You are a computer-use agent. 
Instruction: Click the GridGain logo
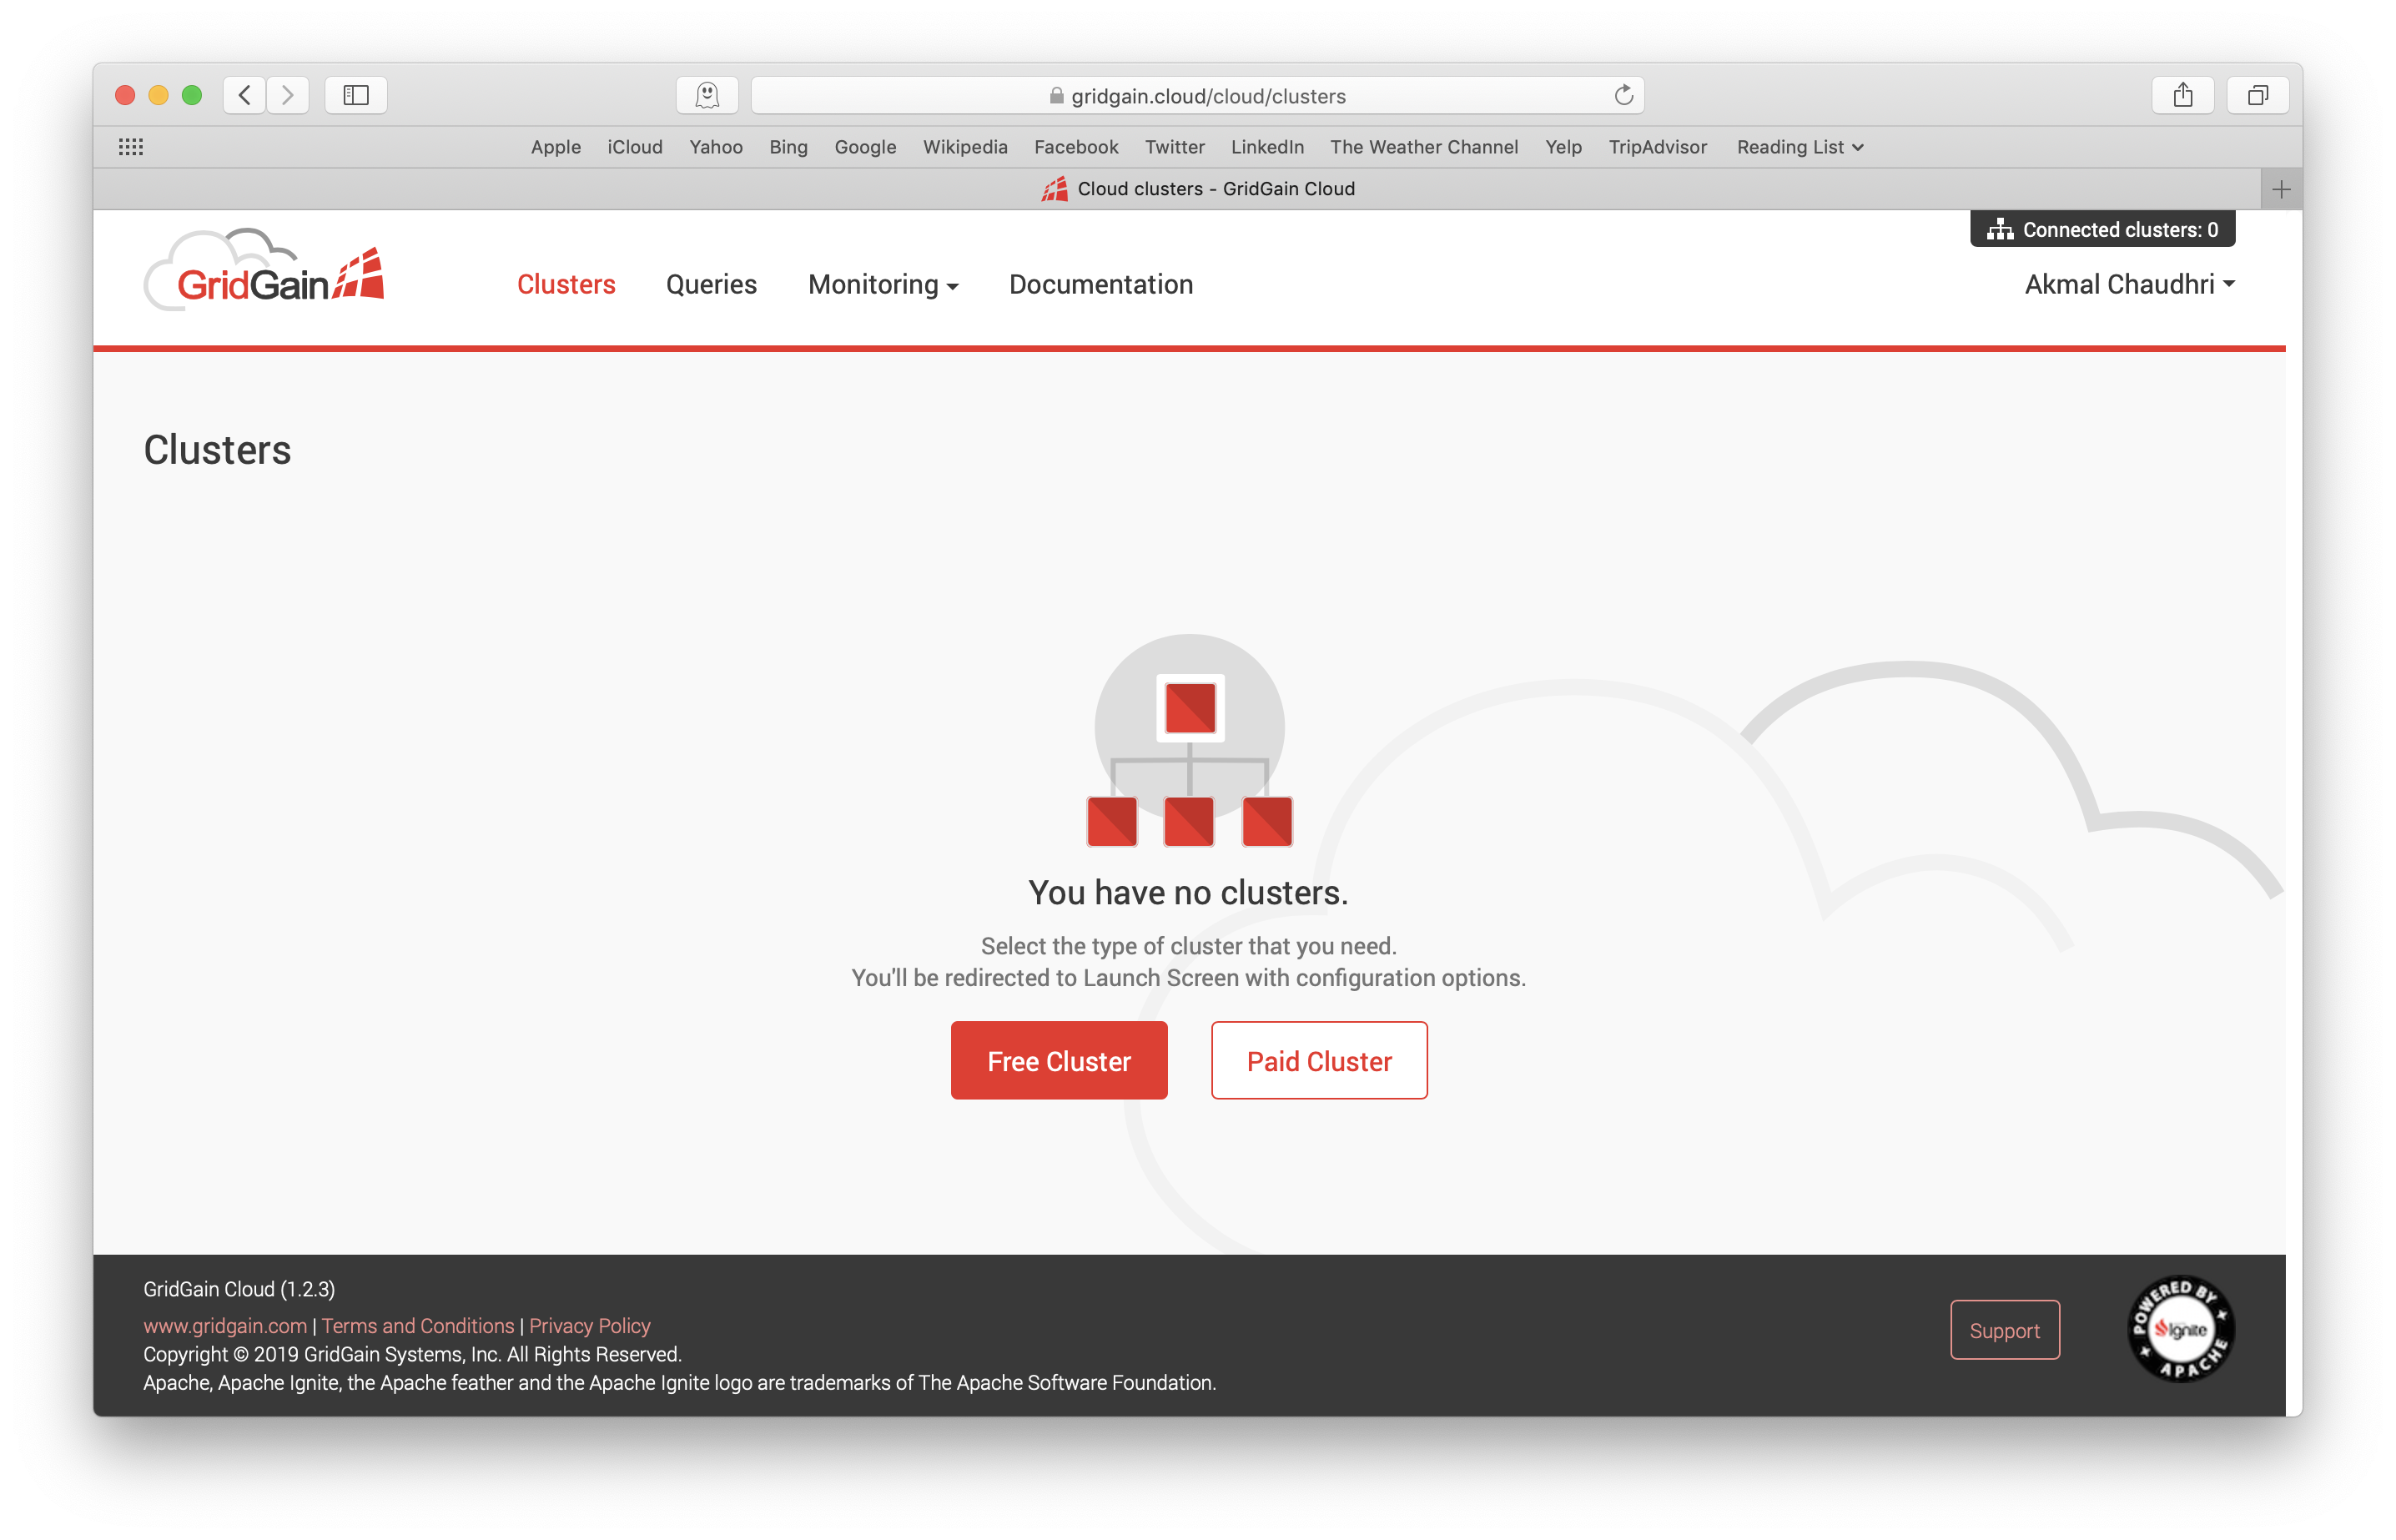coord(264,270)
